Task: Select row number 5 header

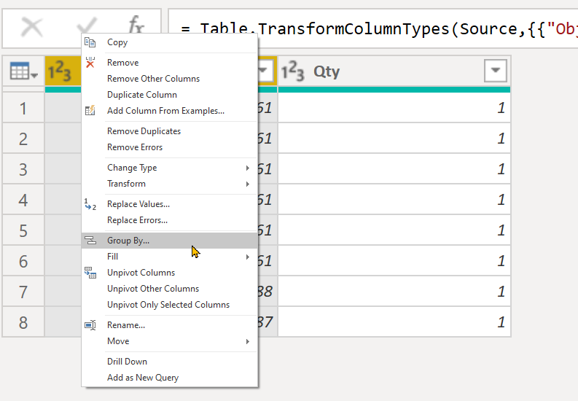Action: tap(23, 230)
